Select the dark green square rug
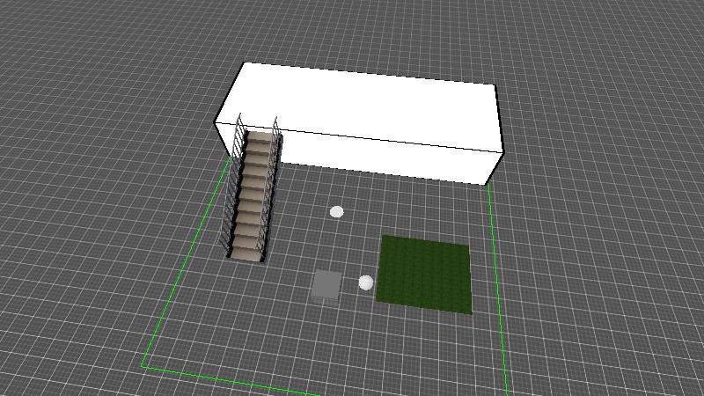Screen dimensions: 704x396 pos(424,273)
